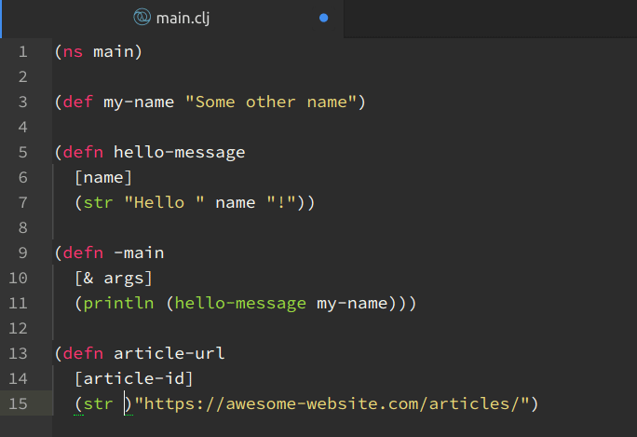This screenshot has height=437, width=637.
Task: Click line number 3 in the gutter
Action: tap(23, 102)
